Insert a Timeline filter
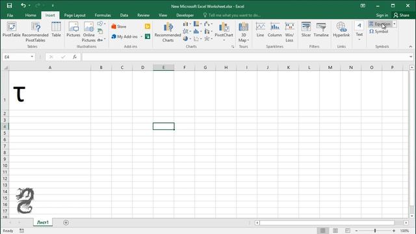This screenshot has height=234, width=416. pos(321,29)
